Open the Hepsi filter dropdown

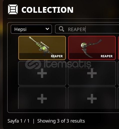coord(31,29)
